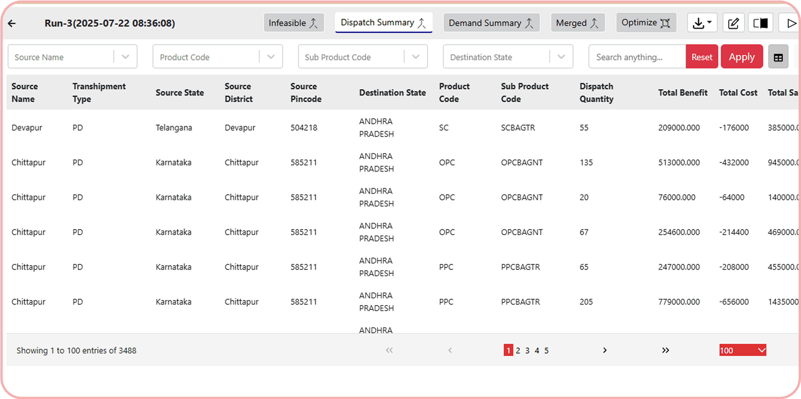Toggle the split panel view icon

[760, 23]
